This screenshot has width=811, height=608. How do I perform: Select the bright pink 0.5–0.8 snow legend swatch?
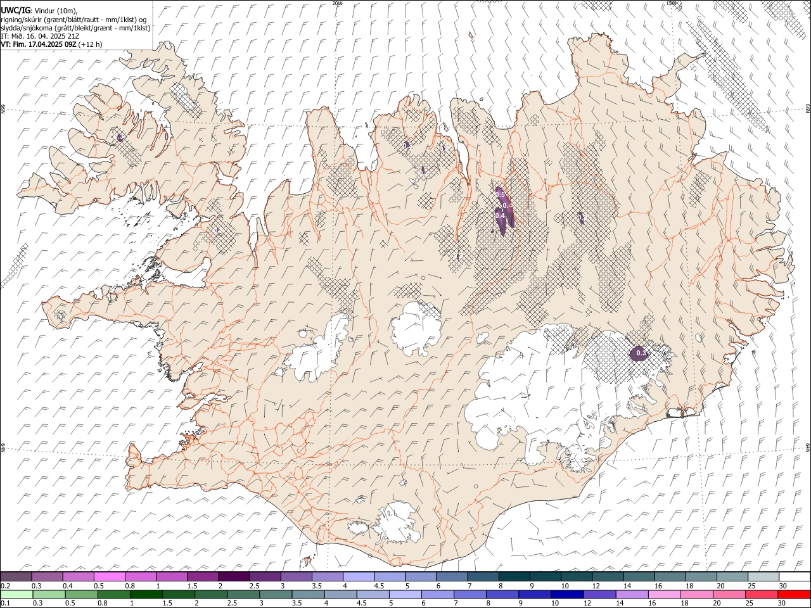point(110,576)
